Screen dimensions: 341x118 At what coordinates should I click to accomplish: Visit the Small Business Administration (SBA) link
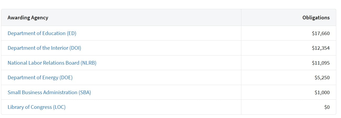(49, 92)
